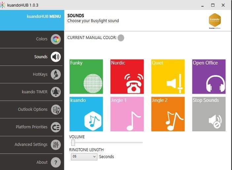
Task: Go to Colors menu item
Action: 42,39
